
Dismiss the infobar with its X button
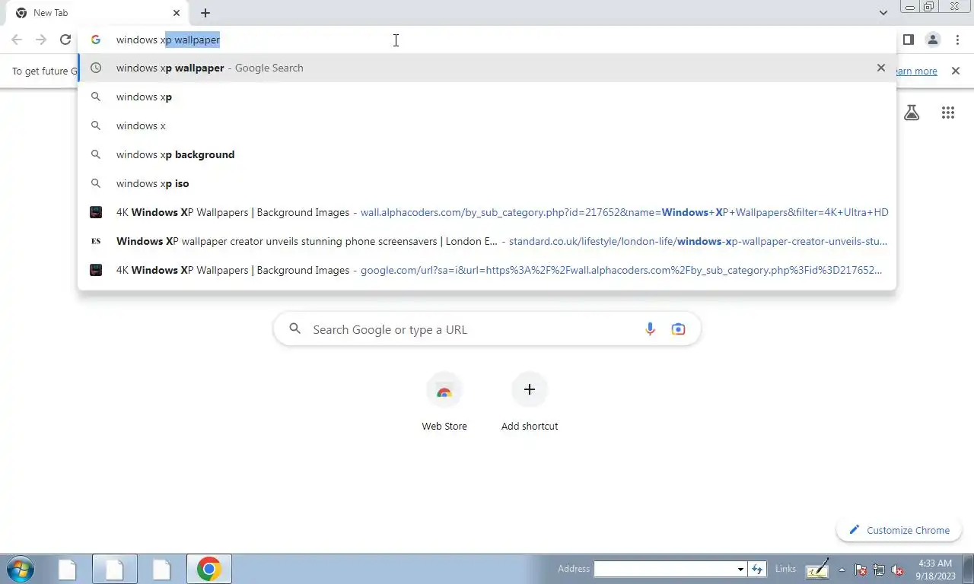pyautogui.click(x=956, y=71)
